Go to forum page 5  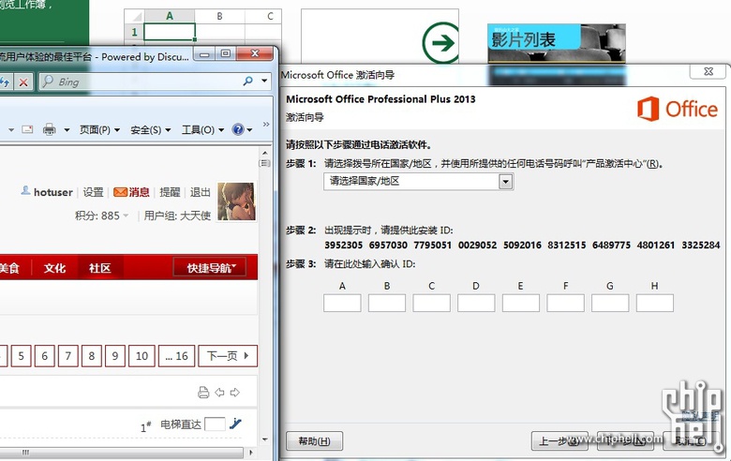21,356
